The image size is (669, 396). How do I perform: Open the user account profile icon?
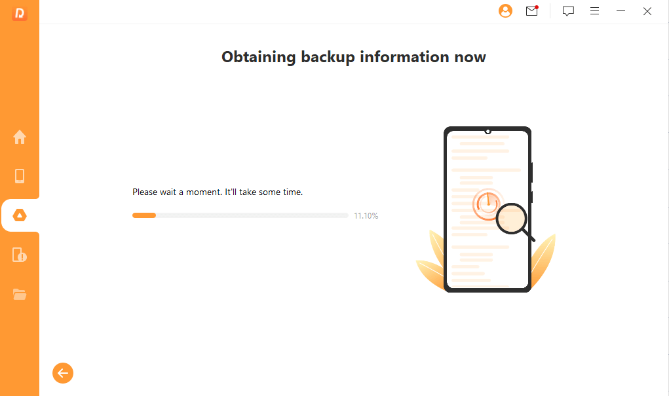(x=505, y=11)
